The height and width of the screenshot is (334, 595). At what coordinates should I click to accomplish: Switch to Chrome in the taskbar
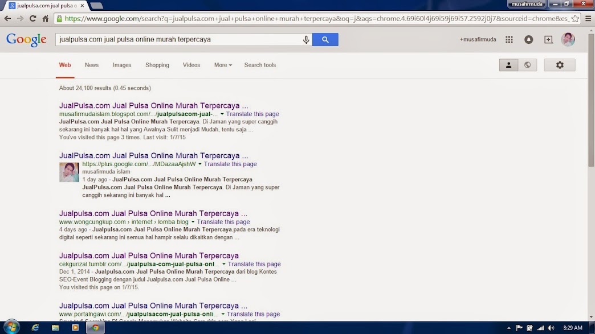pos(95,328)
